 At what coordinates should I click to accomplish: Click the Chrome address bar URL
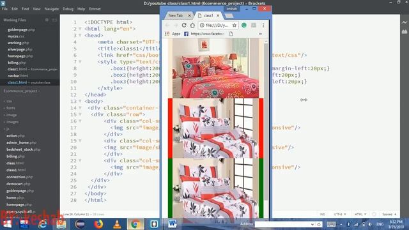click(x=217, y=26)
